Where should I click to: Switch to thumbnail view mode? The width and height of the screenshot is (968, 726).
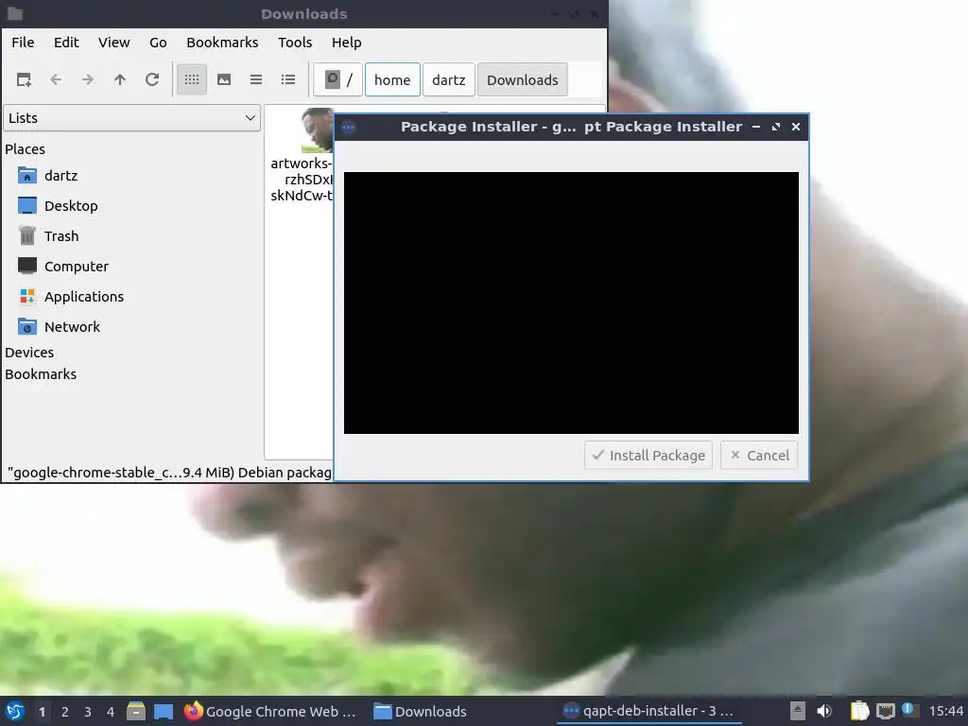coord(224,79)
